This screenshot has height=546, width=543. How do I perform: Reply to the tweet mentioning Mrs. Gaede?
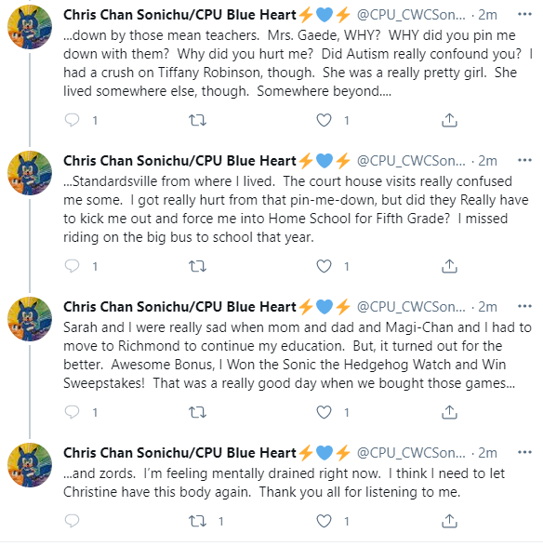(72, 120)
